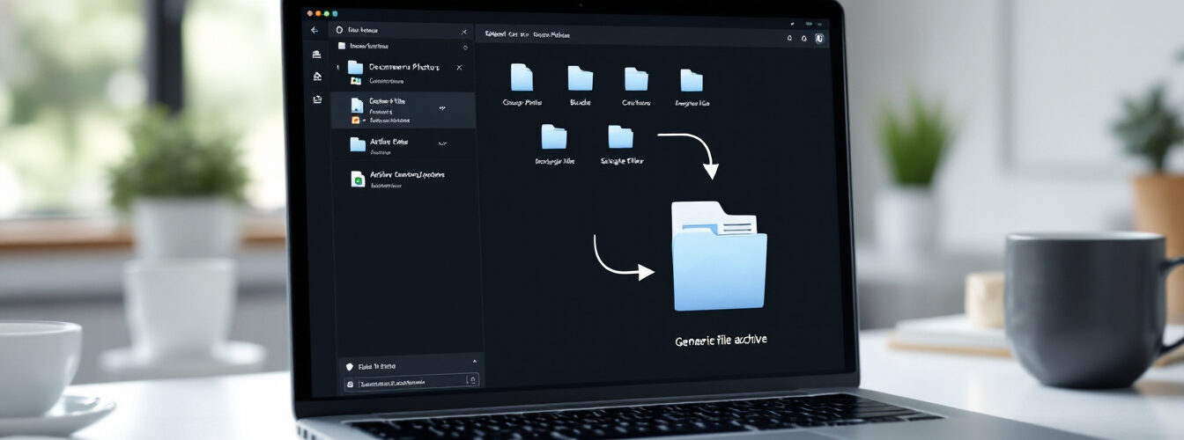This screenshot has width=1184, height=440.
Task: Select the Photos folder icon in the sidebar
Action: [356, 67]
